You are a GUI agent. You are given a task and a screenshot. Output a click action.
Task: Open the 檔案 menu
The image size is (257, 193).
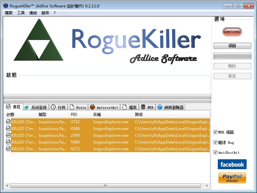click(x=9, y=13)
